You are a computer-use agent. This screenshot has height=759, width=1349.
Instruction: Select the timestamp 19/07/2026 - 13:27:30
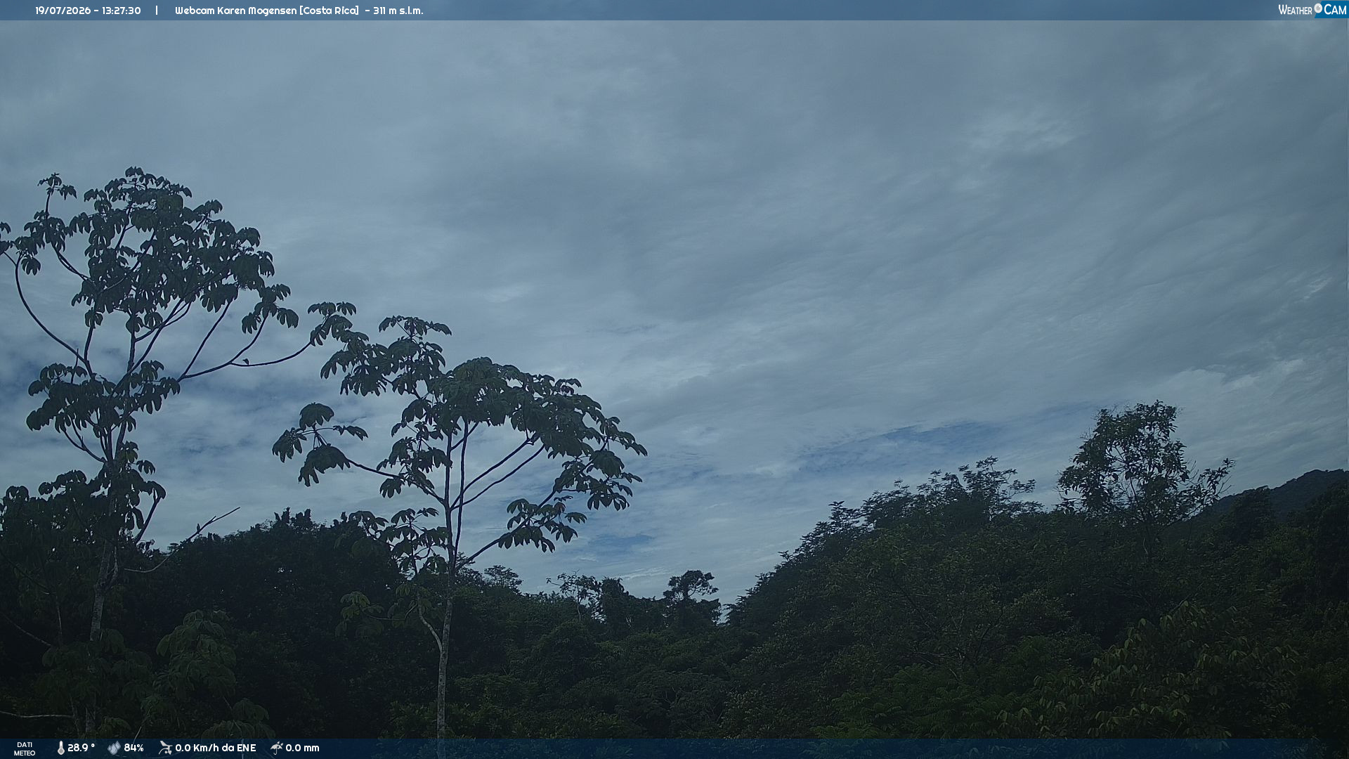88,11
